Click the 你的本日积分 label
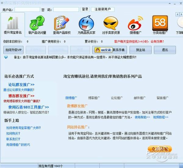Image resolution: width=183 pixels, height=168 pixels. click(13, 42)
